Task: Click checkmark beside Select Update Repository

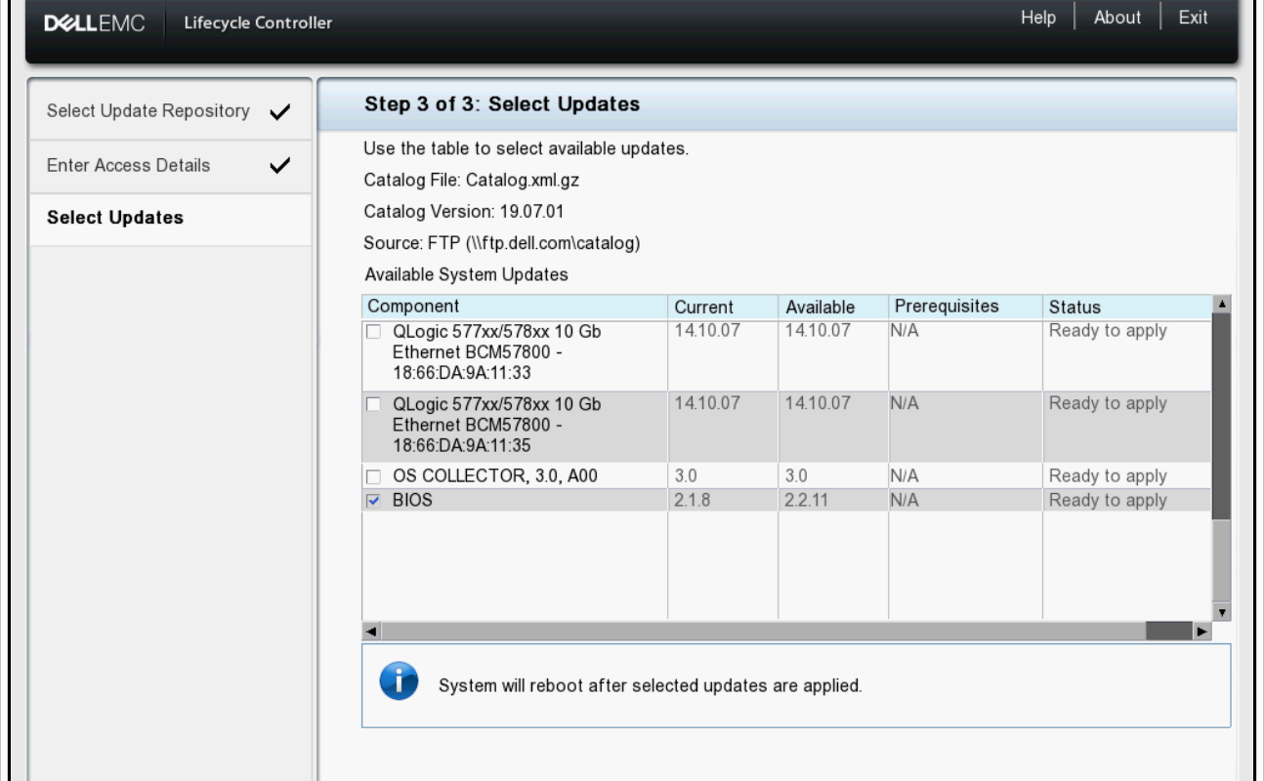Action: pos(279,112)
